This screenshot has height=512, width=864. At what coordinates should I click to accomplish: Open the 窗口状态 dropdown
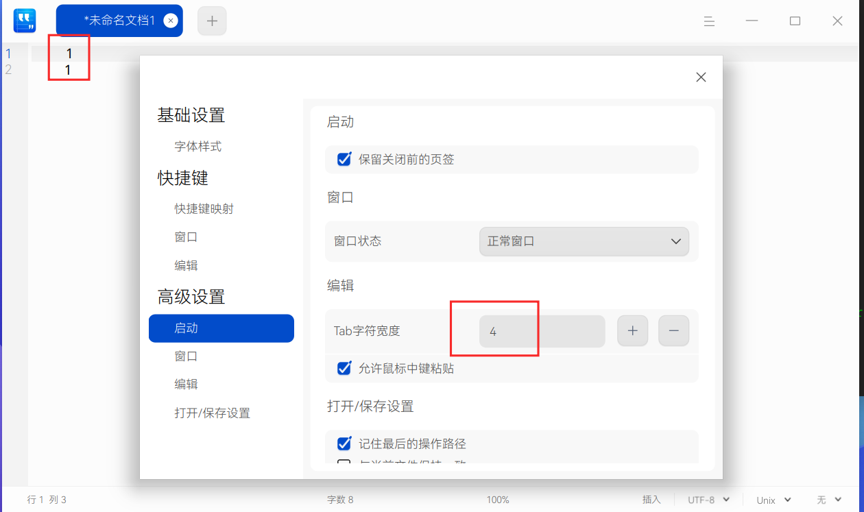pos(584,241)
